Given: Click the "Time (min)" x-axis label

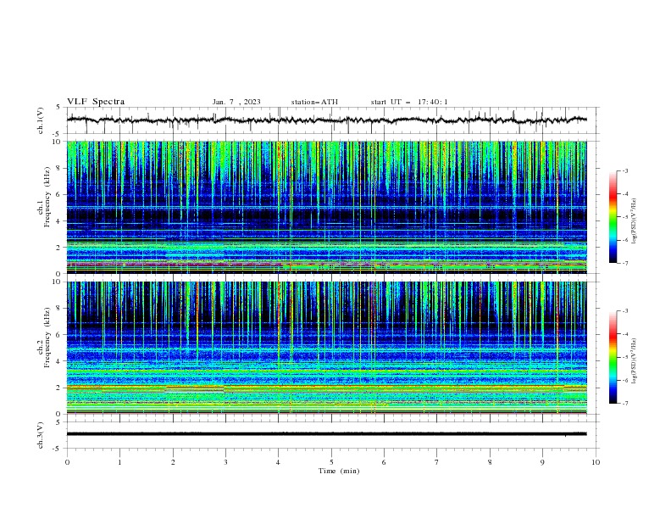Looking at the screenshot, I should pos(339,471).
